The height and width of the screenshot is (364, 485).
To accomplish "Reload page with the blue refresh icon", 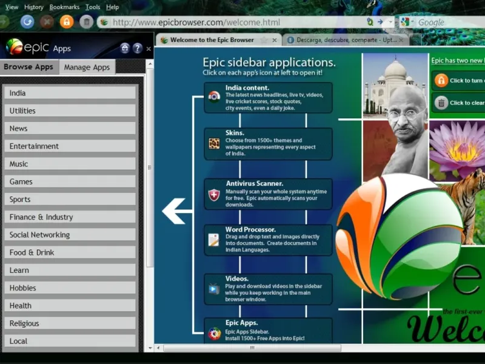I will click(27, 22).
